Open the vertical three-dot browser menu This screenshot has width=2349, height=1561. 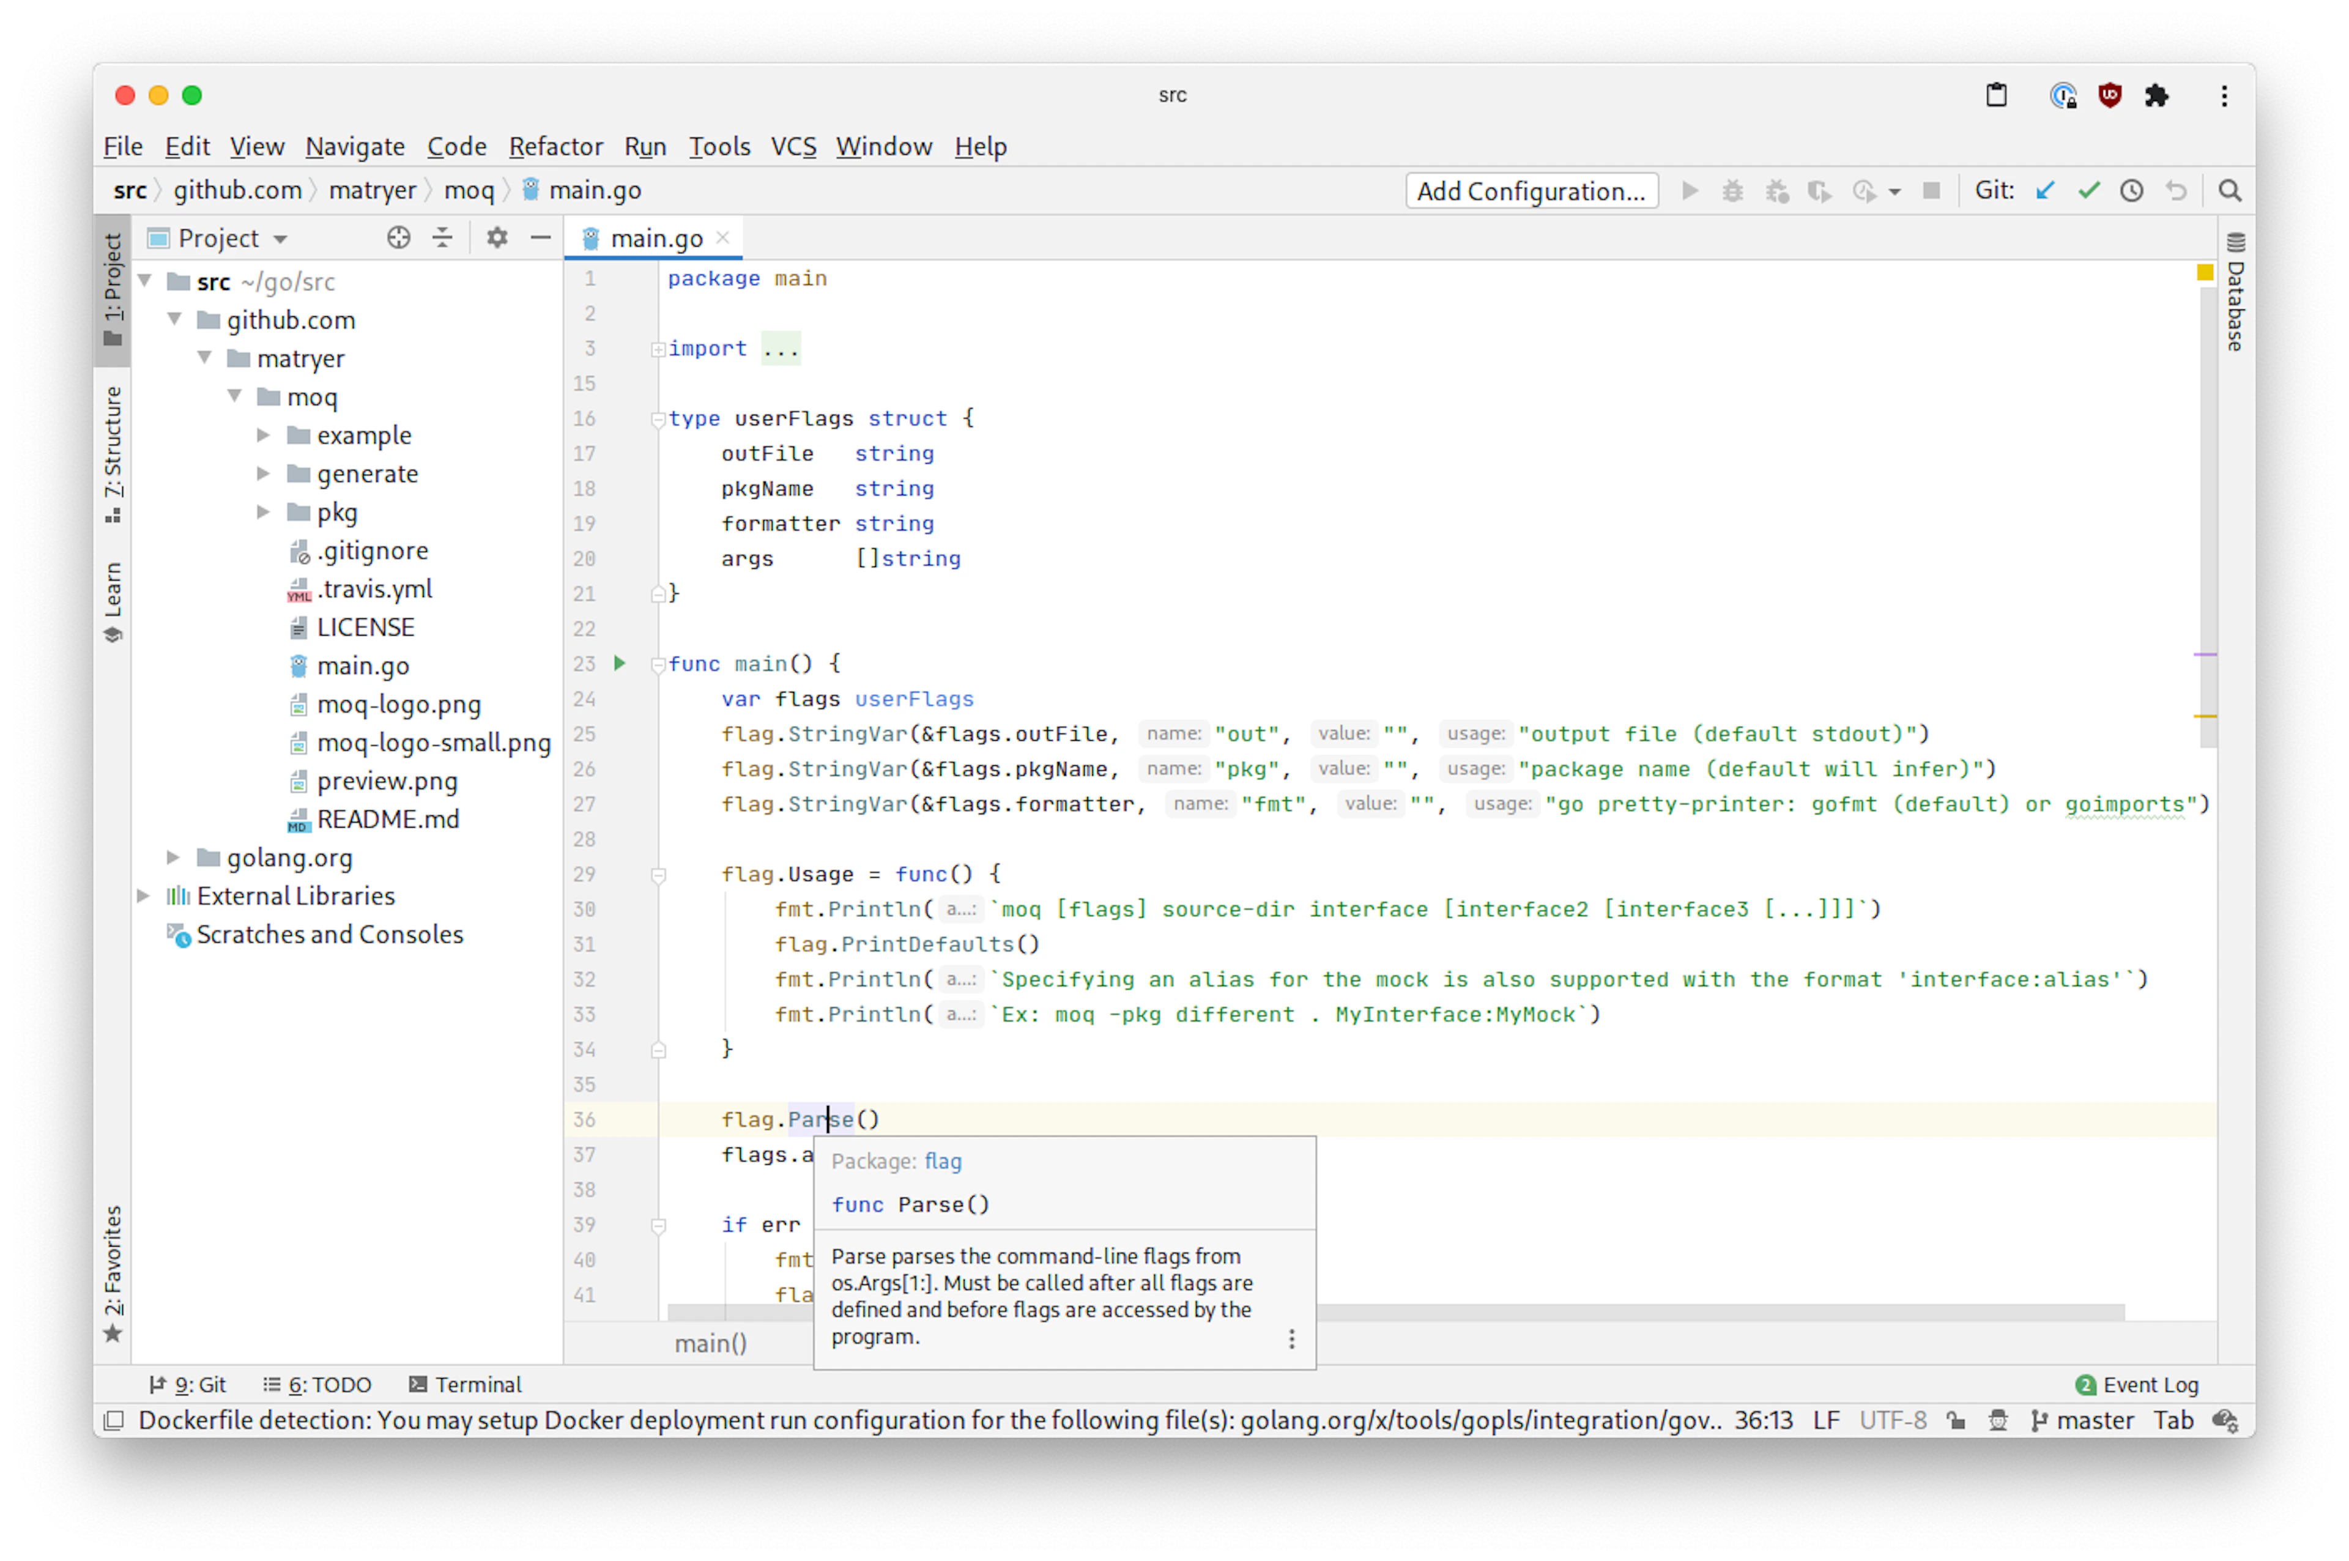click(x=2224, y=95)
